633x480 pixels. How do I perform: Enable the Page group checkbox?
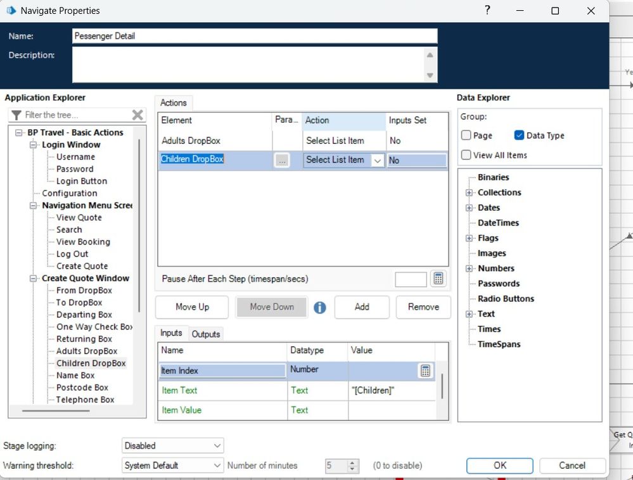click(466, 136)
